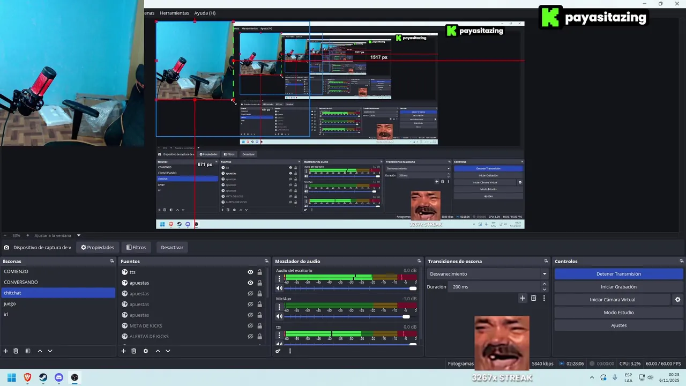Enable Modo Estudio
Screen dimensions: 686x386
click(618, 313)
